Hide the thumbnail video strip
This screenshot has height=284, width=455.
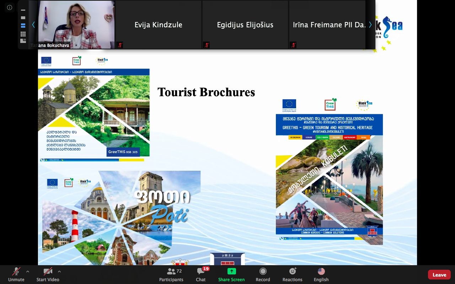23,10
